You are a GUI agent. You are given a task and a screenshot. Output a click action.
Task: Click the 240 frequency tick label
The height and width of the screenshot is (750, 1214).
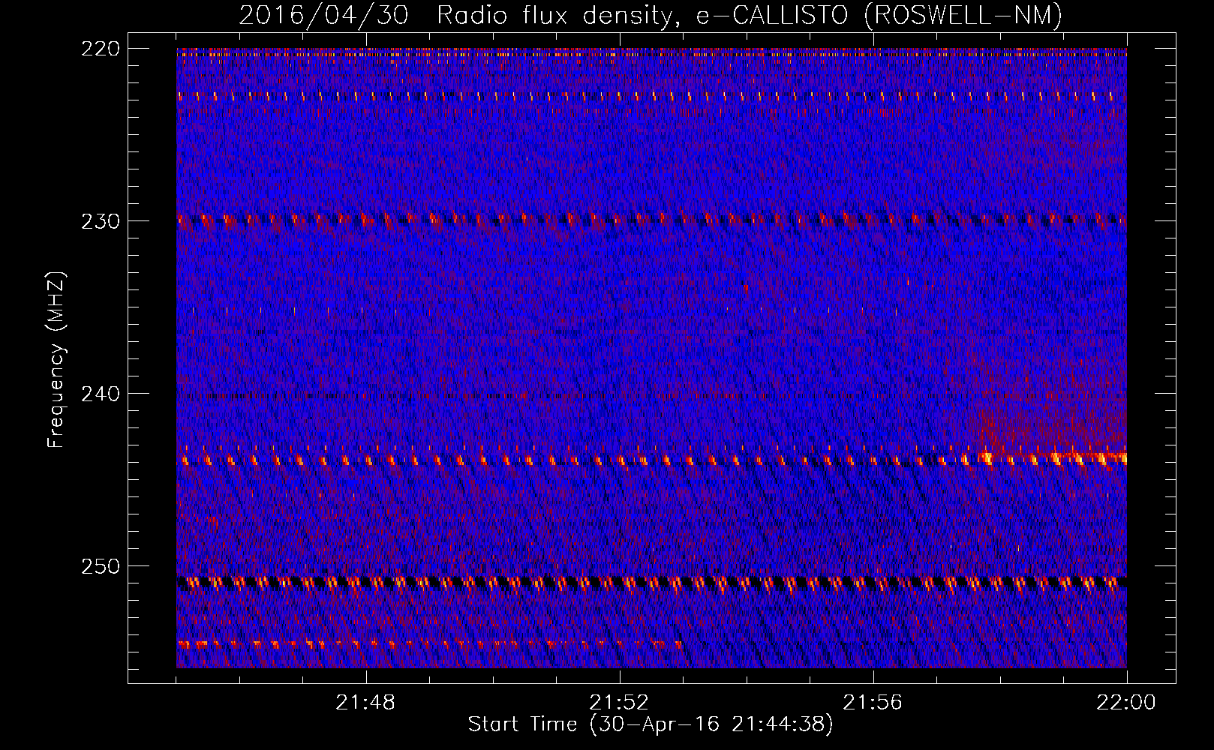pyautogui.click(x=100, y=394)
